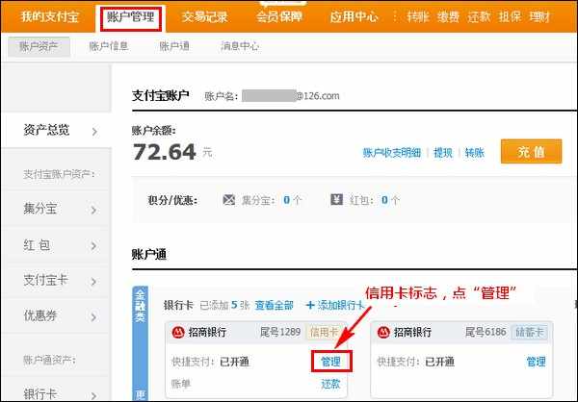Click 管理 for credit card 1289

[x=331, y=362]
